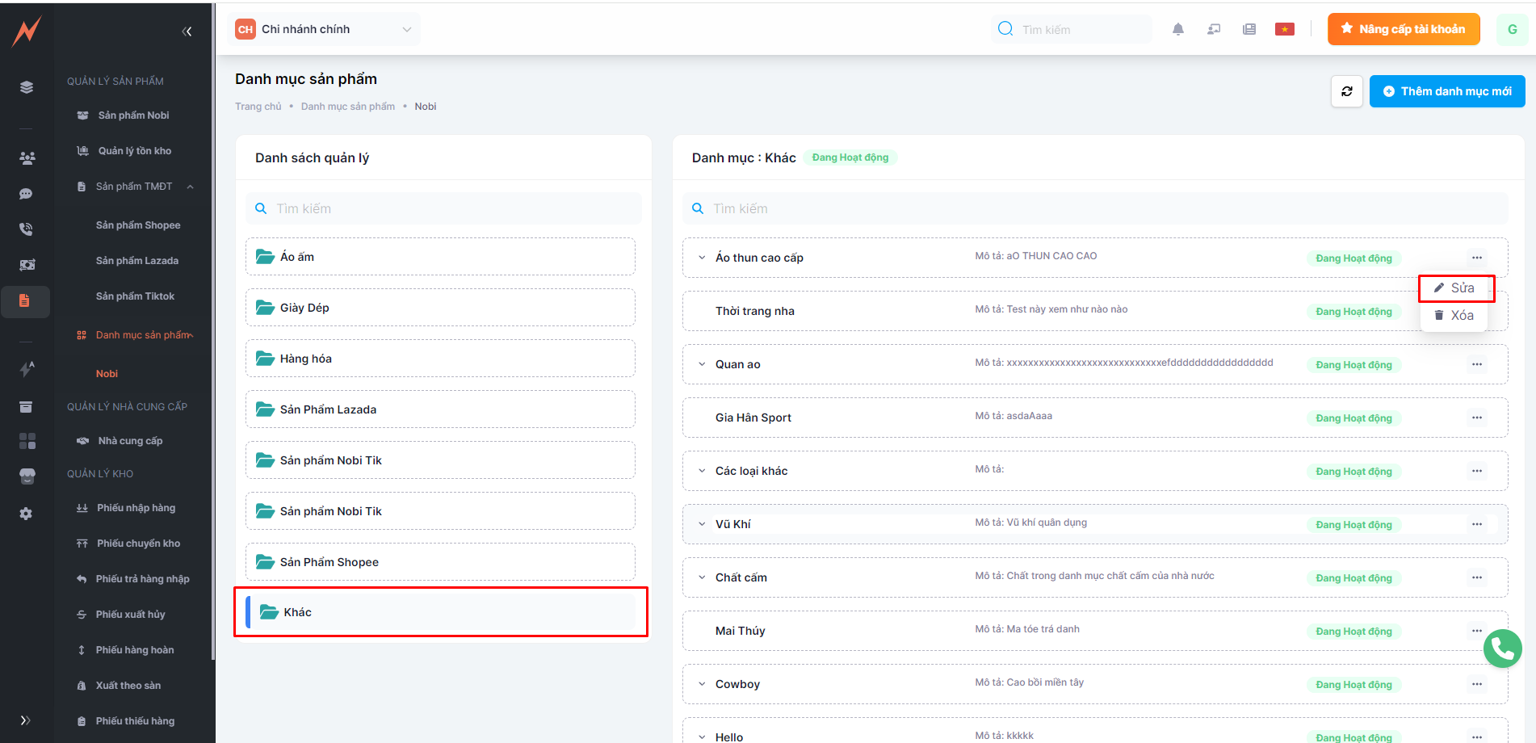Click the highlighted document icon in left rail

point(25,301)
